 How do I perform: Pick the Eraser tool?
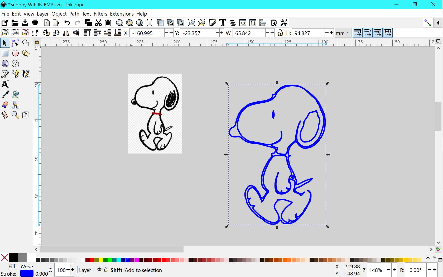click(x=5, y=105)
